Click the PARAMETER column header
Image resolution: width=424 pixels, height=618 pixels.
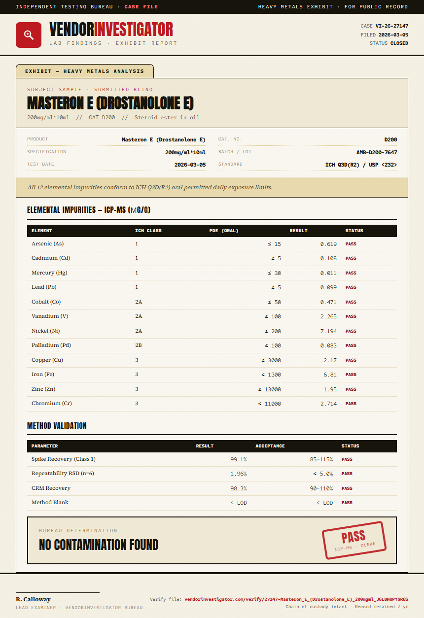[x=45, y=446]
